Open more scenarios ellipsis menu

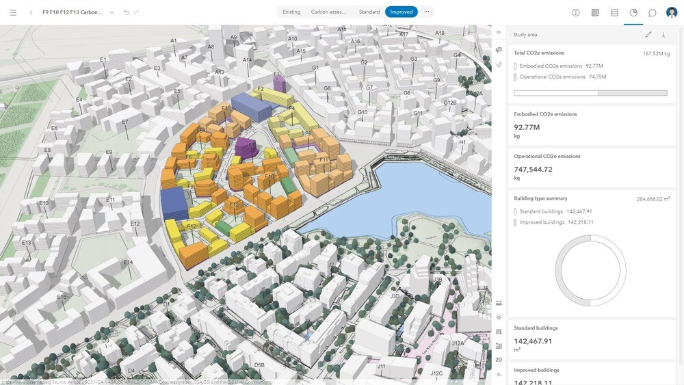coord(427,12)
